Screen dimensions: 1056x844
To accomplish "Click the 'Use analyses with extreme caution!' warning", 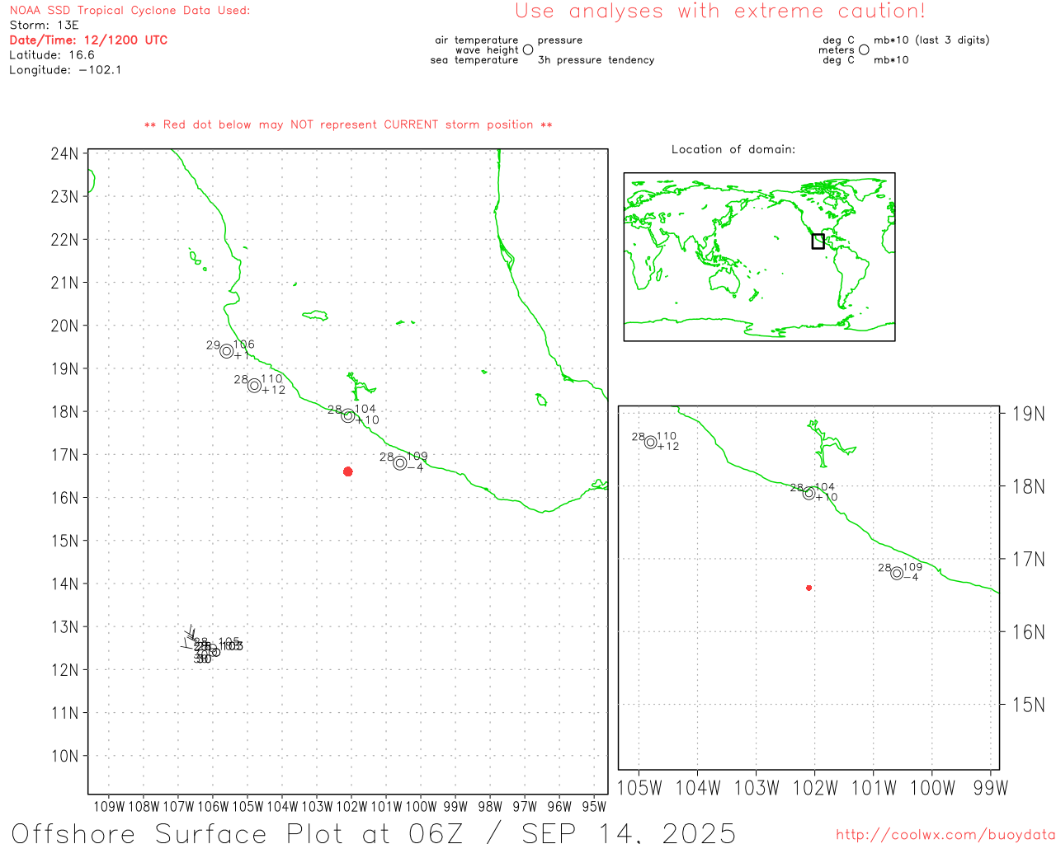I will click(x=720, y=12).
